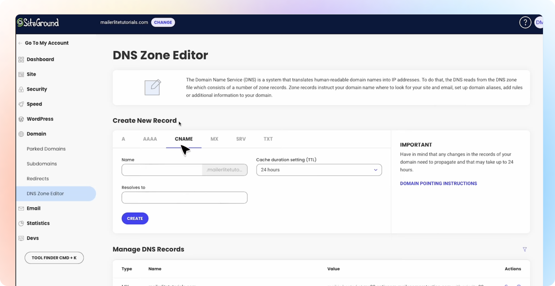555x286 pixels.
Task: Click the Tool Finder CMD + K button
Action: tap(54, 258)
